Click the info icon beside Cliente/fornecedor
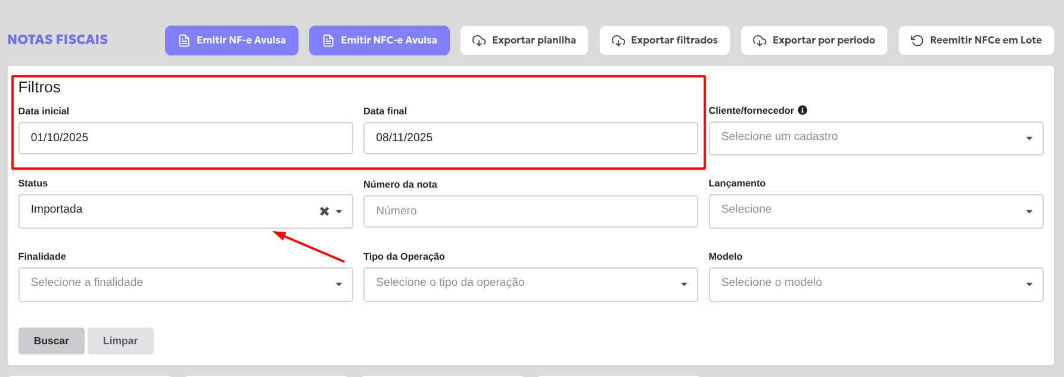 802,110
